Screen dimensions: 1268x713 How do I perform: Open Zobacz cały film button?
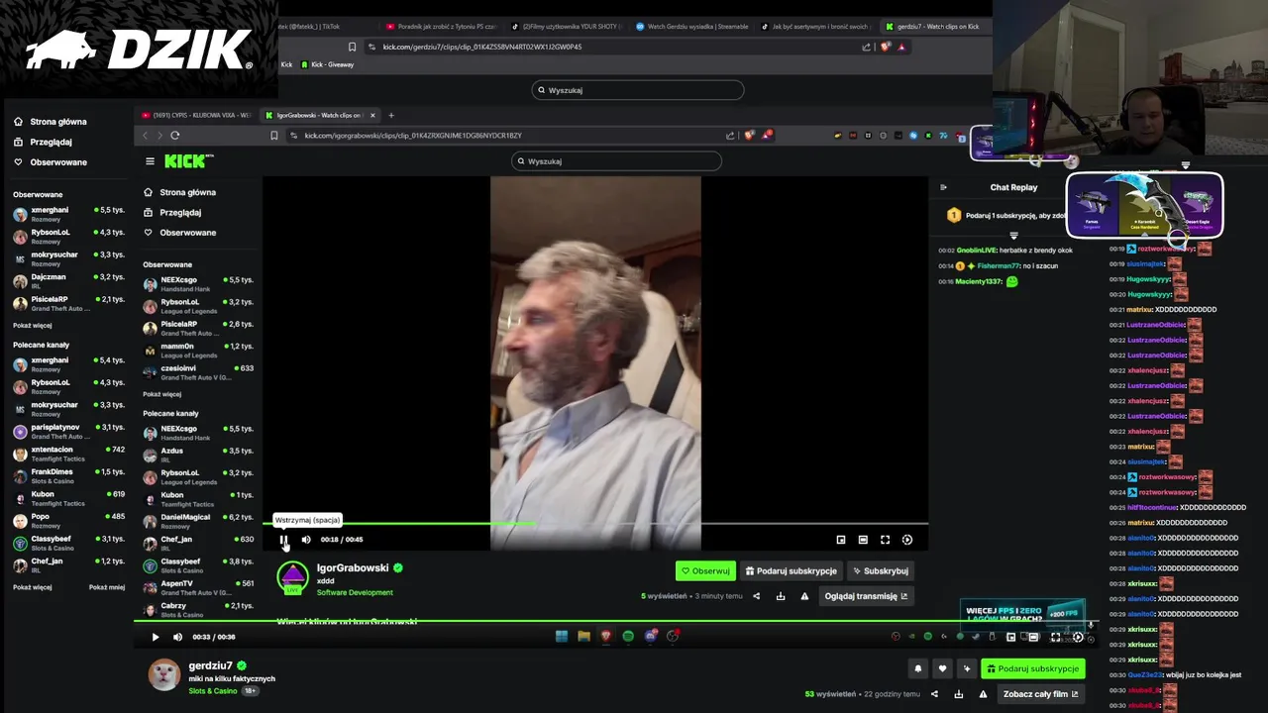1040,694
